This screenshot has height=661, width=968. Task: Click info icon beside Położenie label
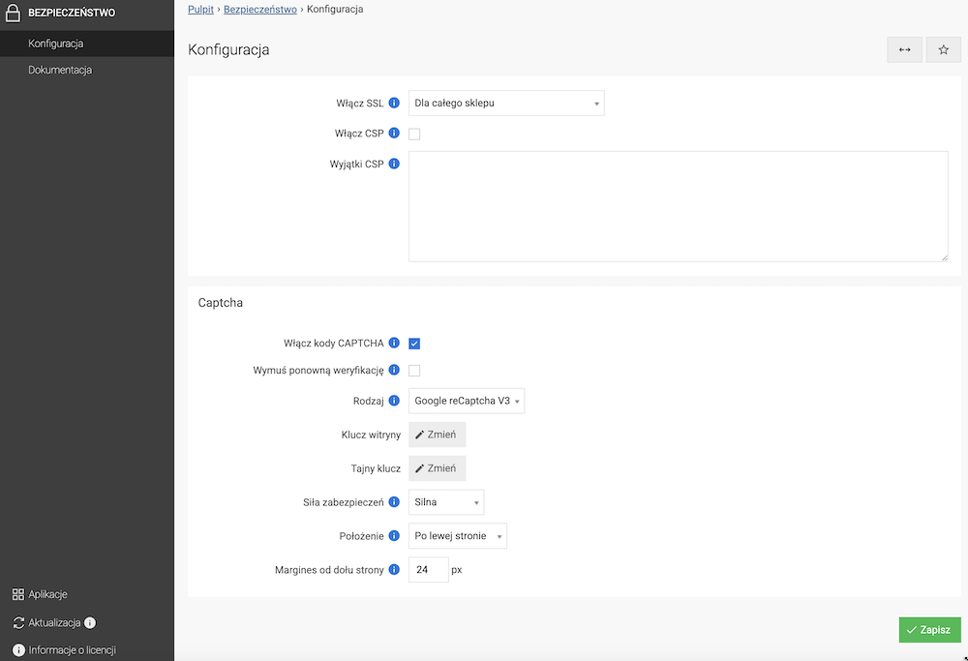[x=394, y=536]
